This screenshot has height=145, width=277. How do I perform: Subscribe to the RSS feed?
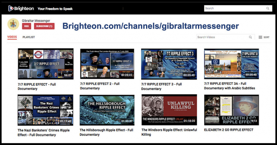(x=26, y=26)
